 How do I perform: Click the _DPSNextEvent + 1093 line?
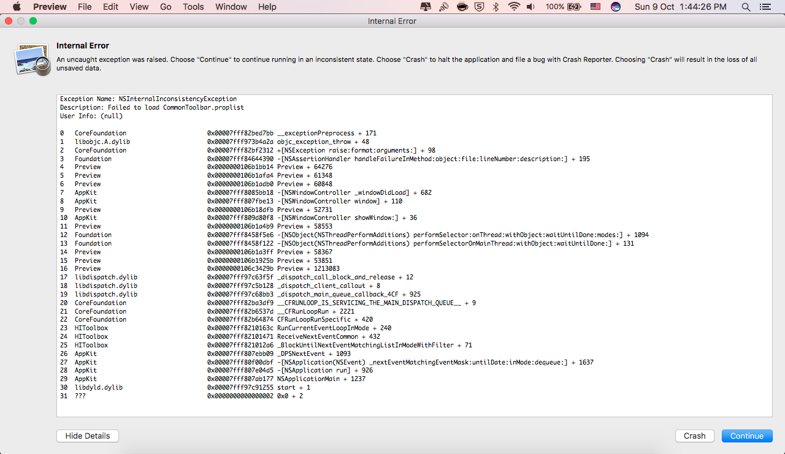coord(205,354)
